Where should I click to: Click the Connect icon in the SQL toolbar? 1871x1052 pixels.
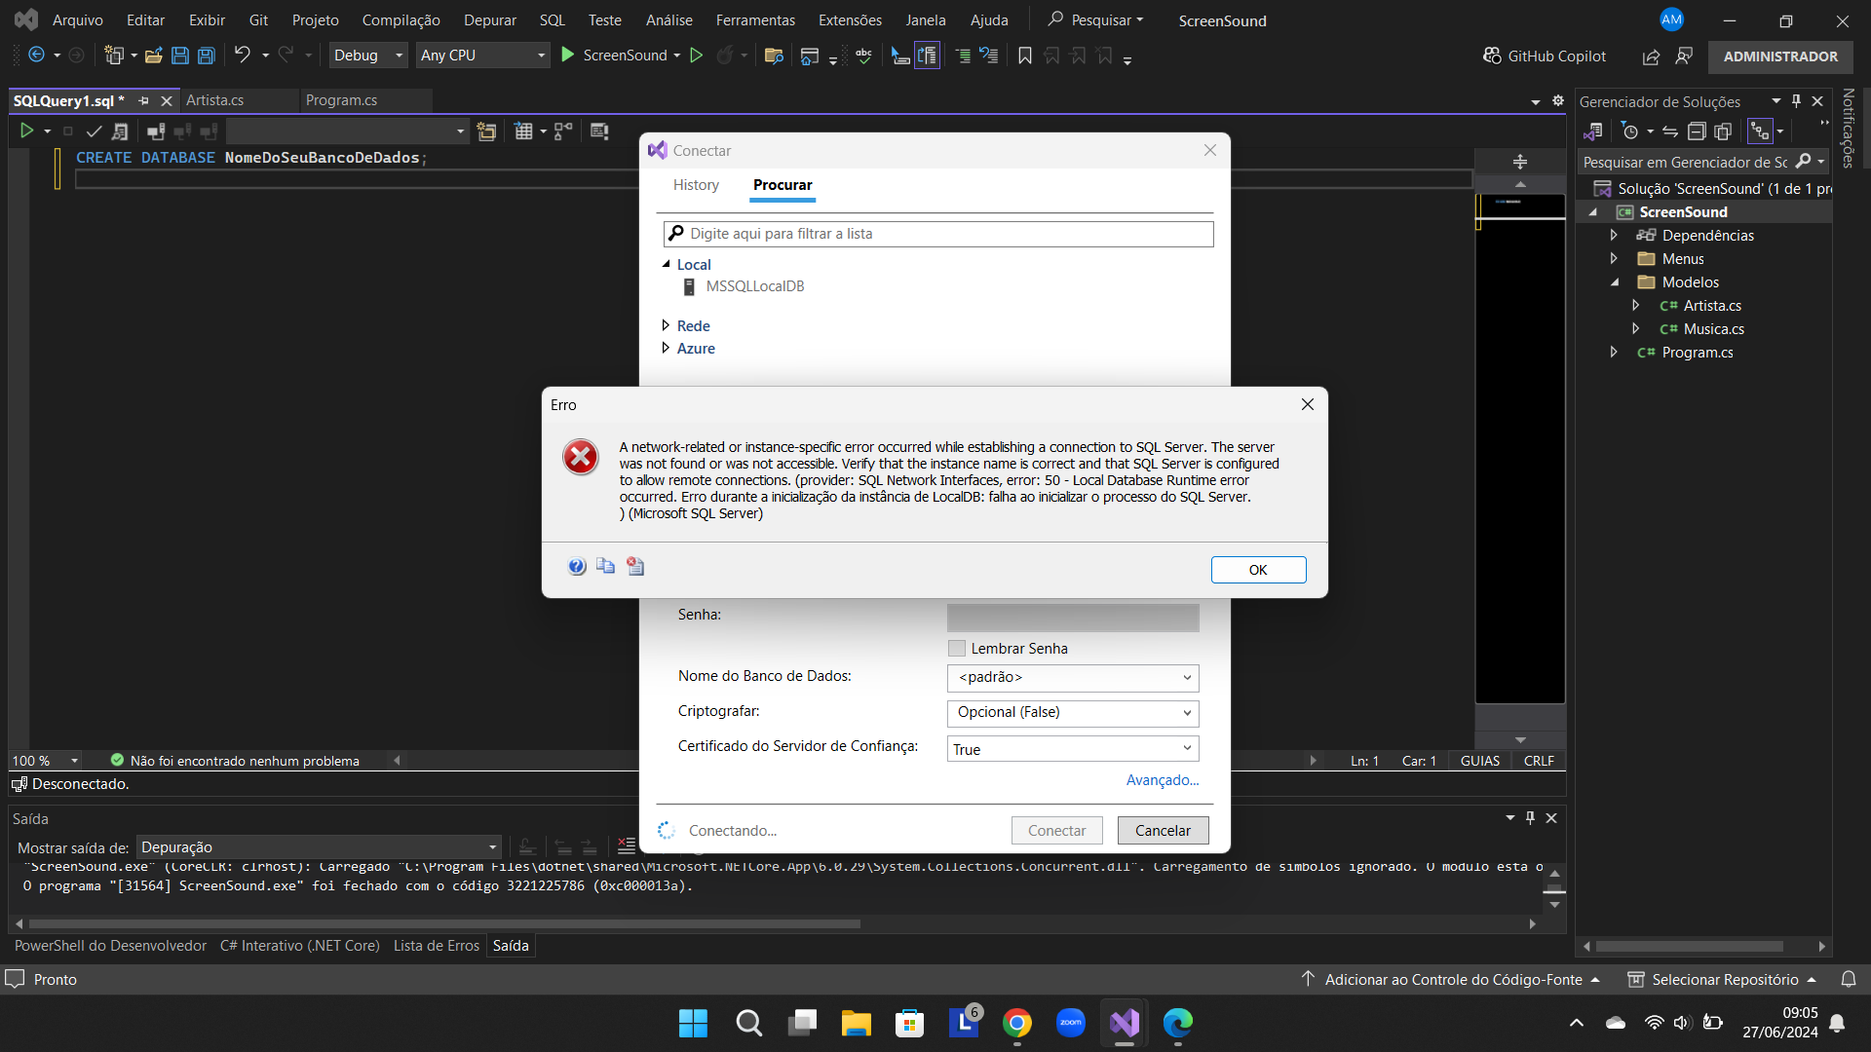155,131
